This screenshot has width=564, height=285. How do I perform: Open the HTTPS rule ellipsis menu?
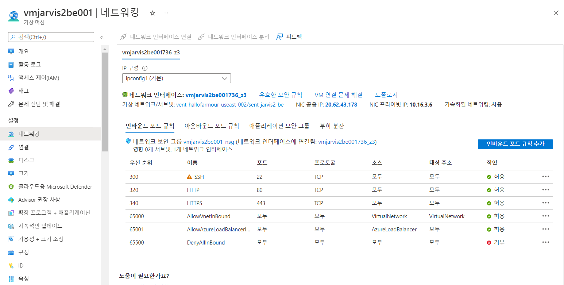(x=546, y=203)
